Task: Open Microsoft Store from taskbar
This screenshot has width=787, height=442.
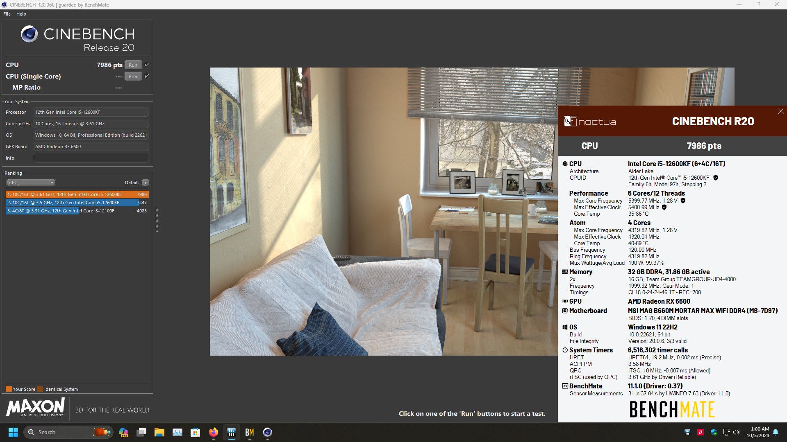Action: 196,432
